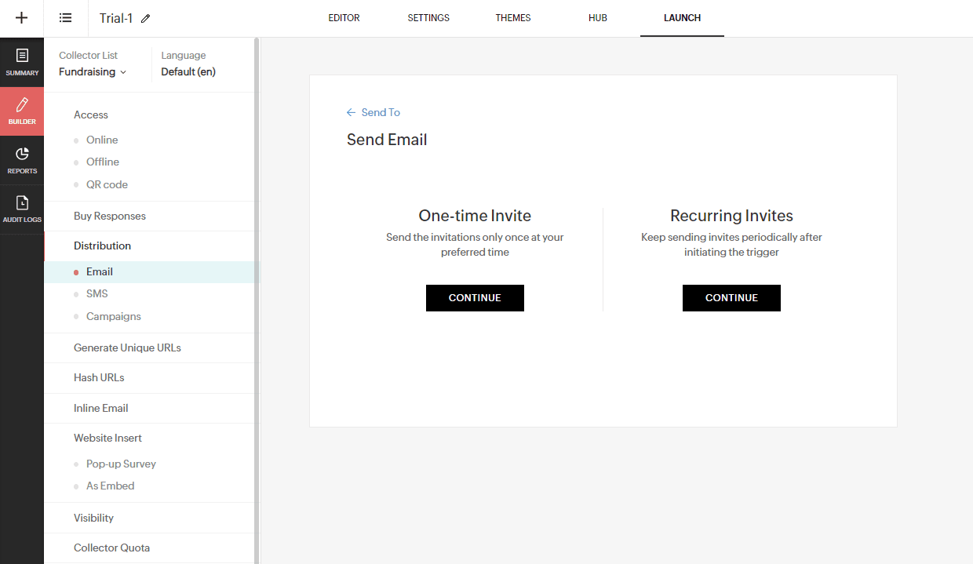Select Offline access option
Image resolution: width=973 pixels, height=564 pixels.
click(103, 162)
